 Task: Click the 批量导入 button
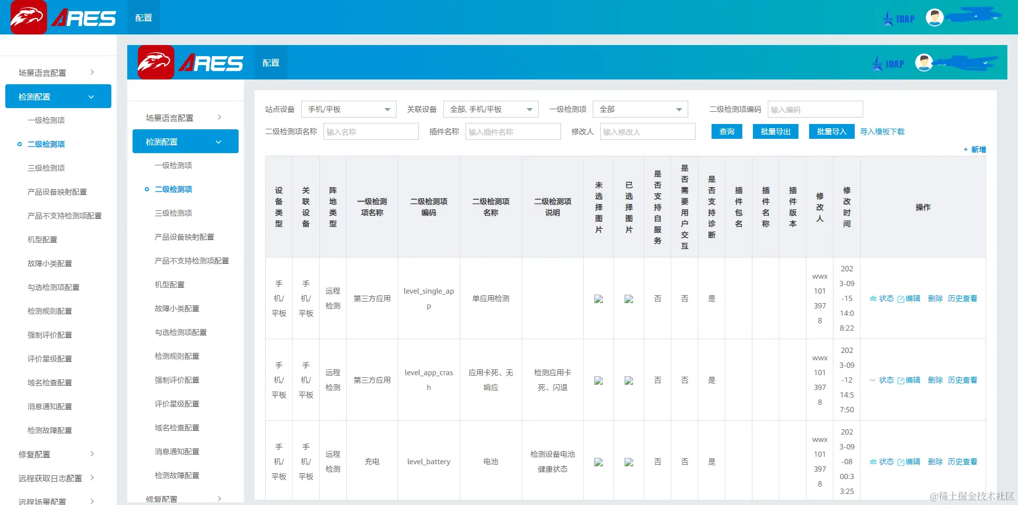pos(832,131)
